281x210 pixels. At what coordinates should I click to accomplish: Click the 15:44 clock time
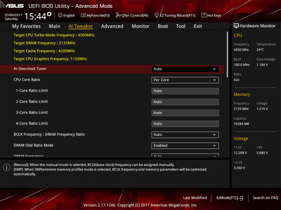coord(35,16)
